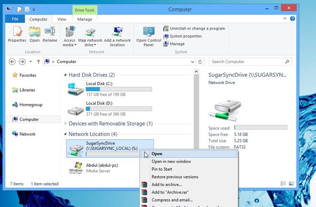Image resolution: width=316 pixels, height=207 pixels.
Task: Click System properties in ribbon
Action: 185,36
